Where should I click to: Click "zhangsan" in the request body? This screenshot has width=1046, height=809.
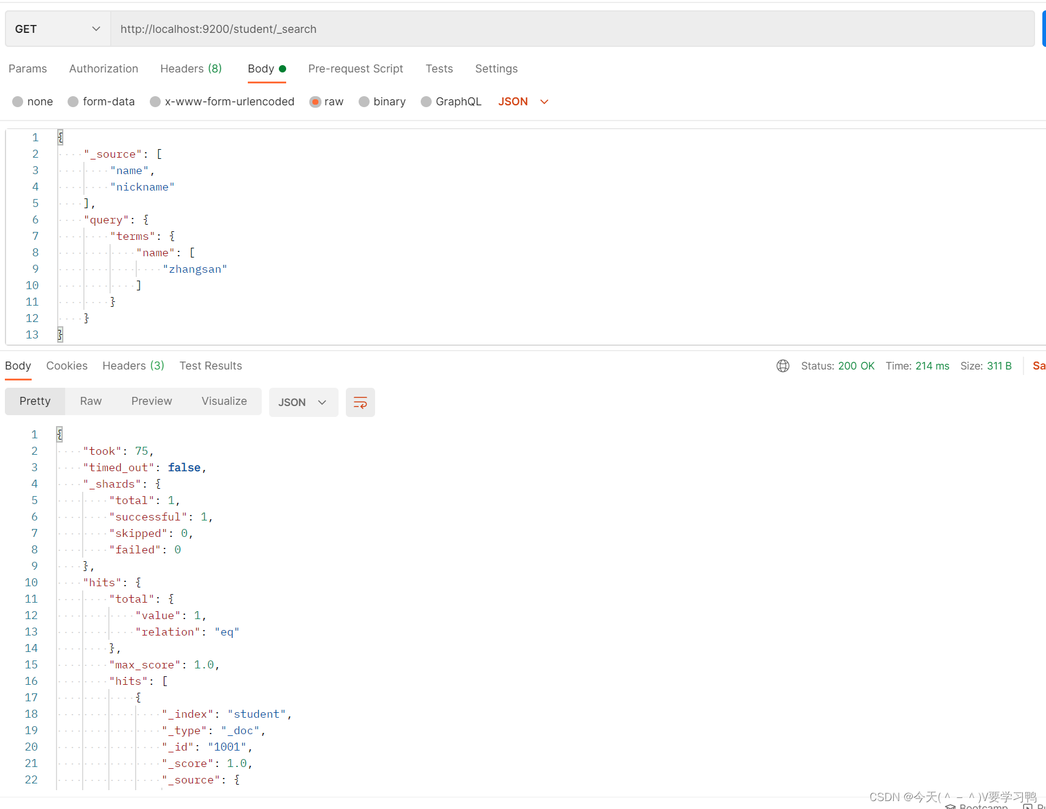click(x=195, y=269)
